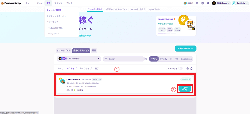Screen dimensions: 250x114
Task: Open the BNB Chain network selector
Action: point(221,3)
